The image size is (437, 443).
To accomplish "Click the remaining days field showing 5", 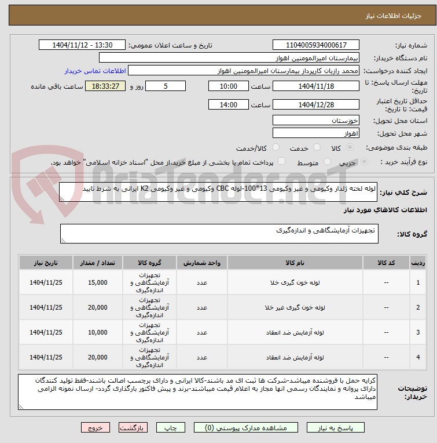I will 166,86.
